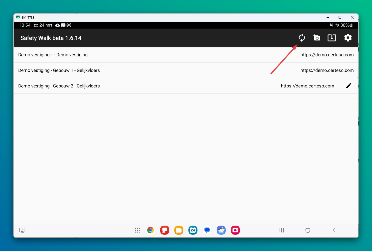The height and width of the screenshot is (251, 372).
Task: Select Demo vestiging - Gebouw 2 - Gelijkvloers
Action: coord(59,86)
